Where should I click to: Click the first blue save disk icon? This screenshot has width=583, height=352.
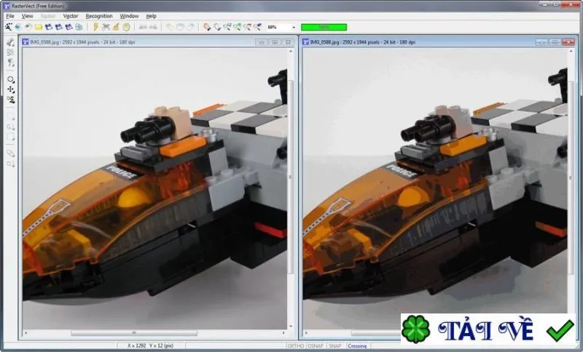click(x=49, y=27)
